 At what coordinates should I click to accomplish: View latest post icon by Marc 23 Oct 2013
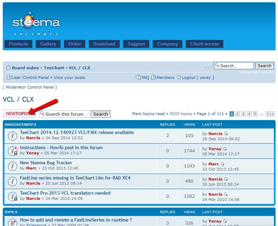223,164
